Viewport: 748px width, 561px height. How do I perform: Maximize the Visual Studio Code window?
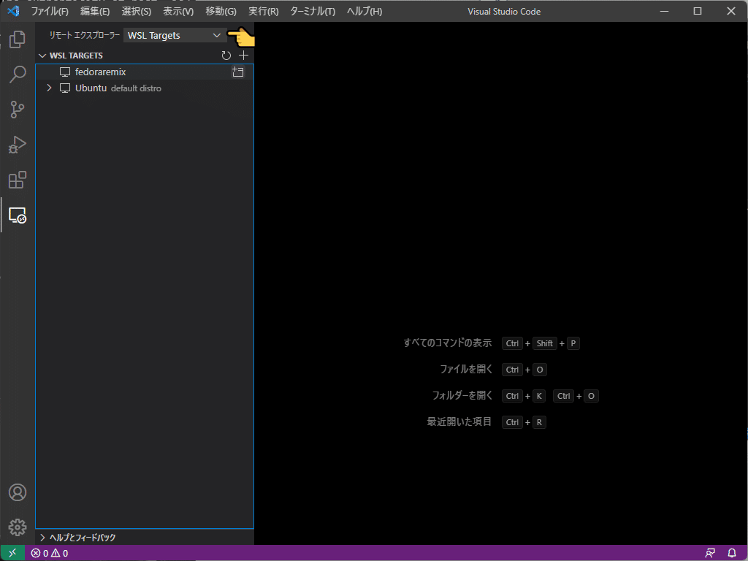698,11
